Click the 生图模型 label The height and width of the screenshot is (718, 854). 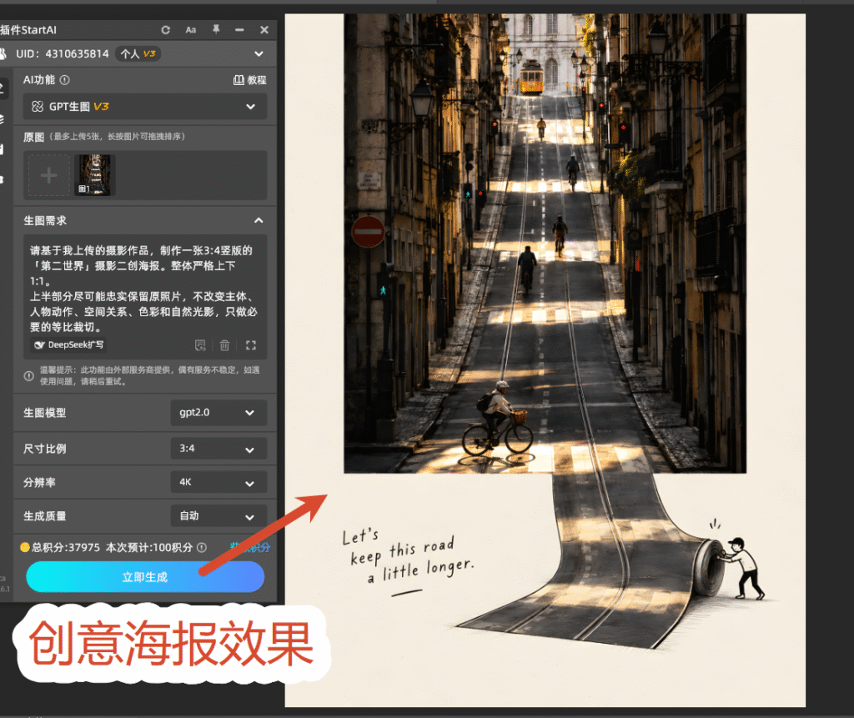(45, 413)
